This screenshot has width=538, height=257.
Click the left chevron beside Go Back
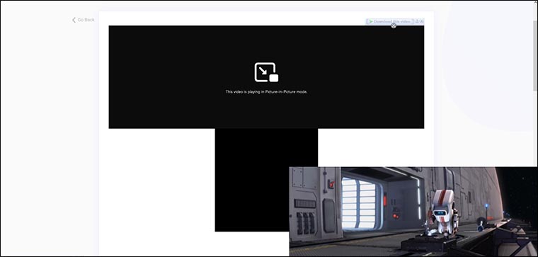point(74,20)
